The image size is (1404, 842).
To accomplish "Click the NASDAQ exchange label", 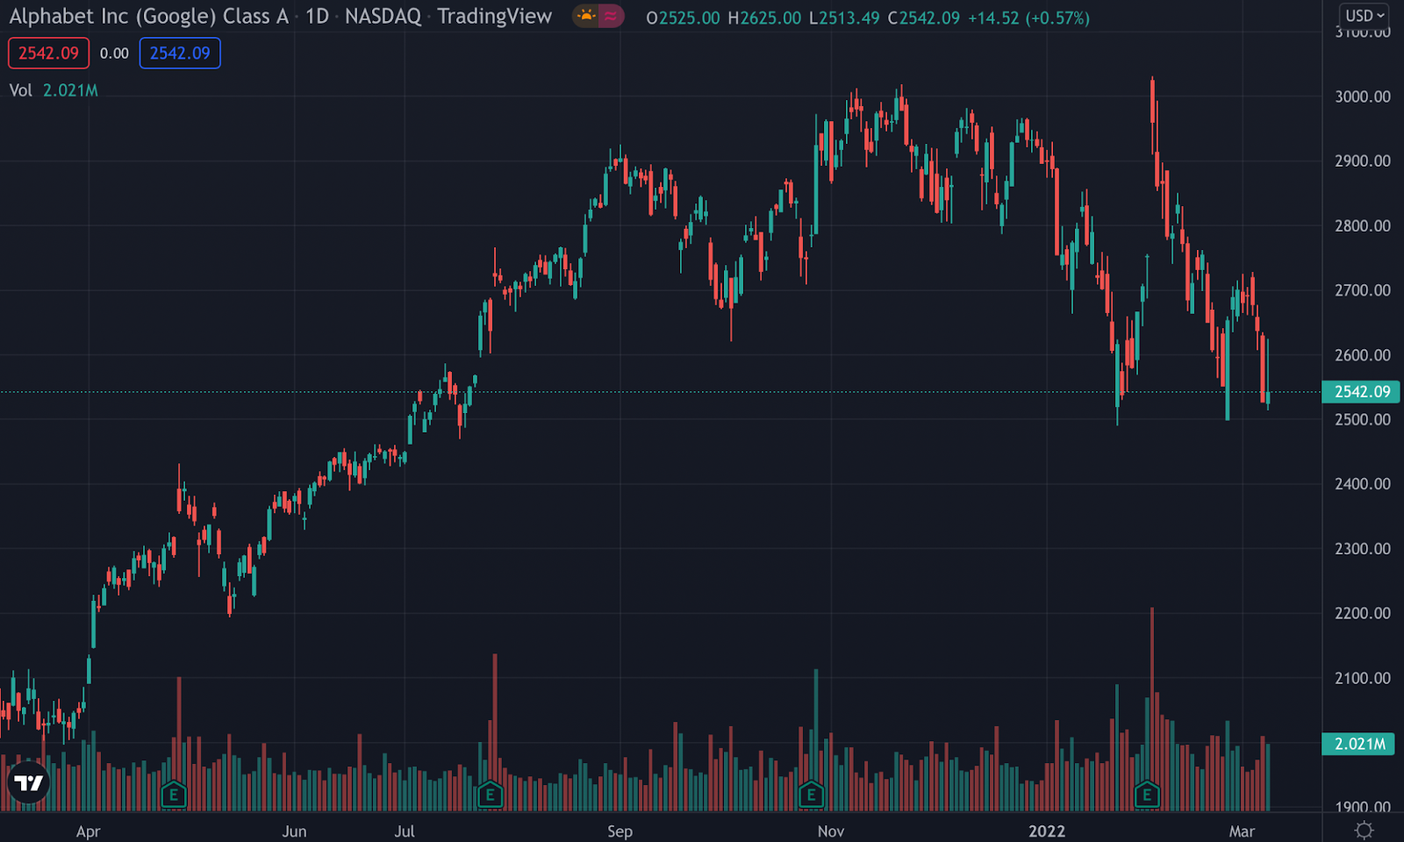I will (x=383, y=17).
